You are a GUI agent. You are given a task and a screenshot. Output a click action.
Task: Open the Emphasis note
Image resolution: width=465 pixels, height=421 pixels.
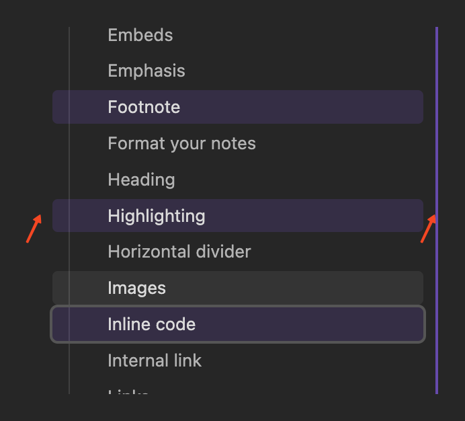[146, 71]
